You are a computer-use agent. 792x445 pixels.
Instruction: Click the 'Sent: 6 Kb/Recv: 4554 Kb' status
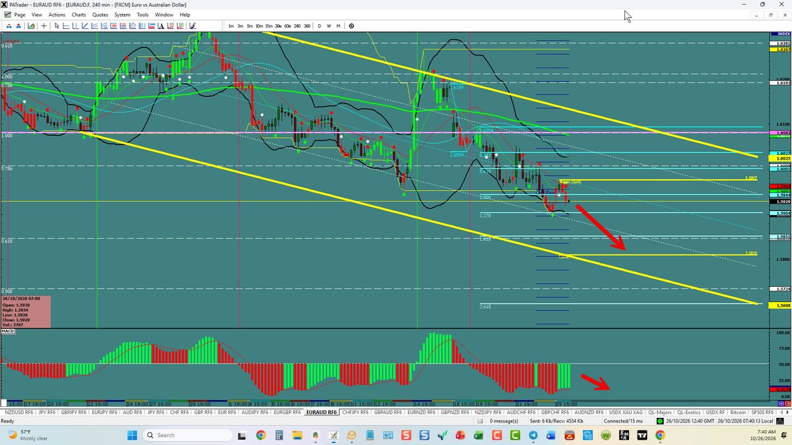pyautogui.click(x=557, y=421)
